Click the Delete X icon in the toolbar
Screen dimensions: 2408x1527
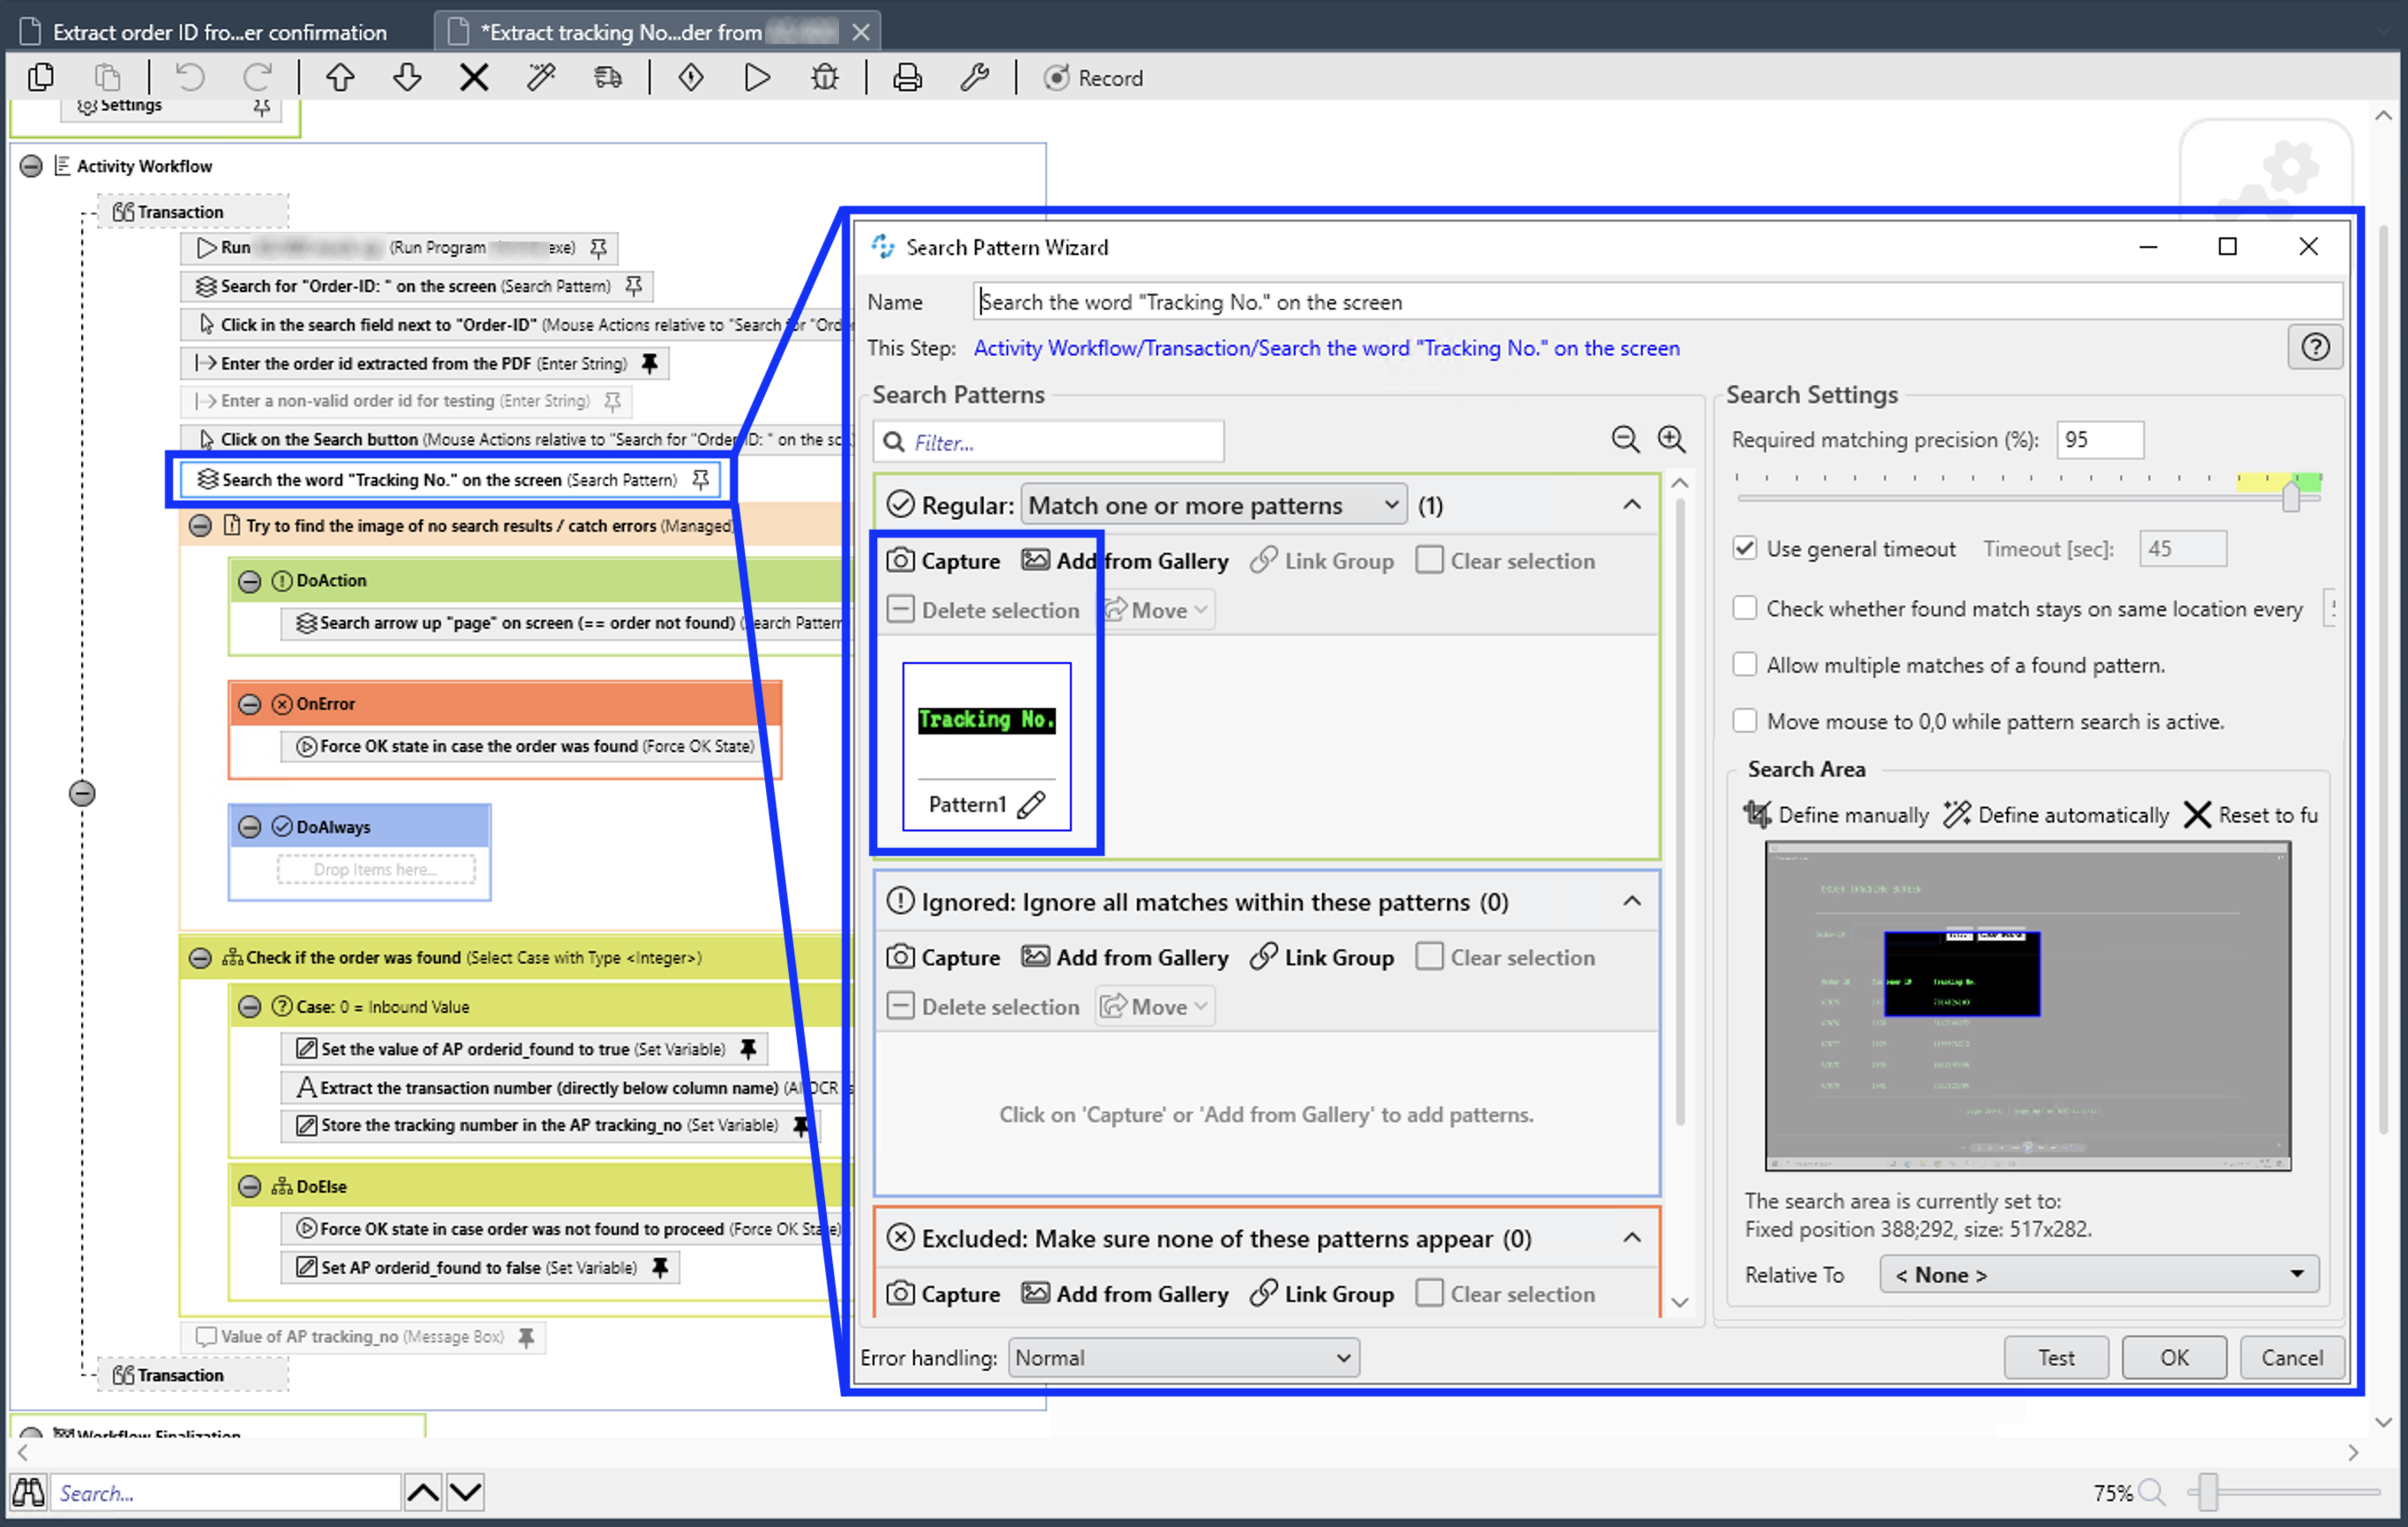[x=474, y=77]
